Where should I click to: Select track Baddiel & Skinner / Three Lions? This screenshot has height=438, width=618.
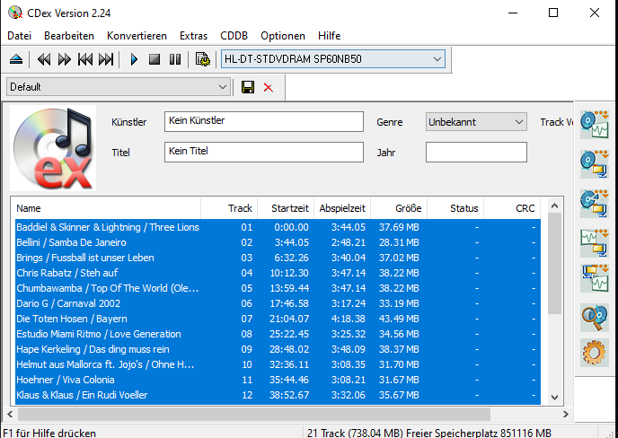(278, 227)
